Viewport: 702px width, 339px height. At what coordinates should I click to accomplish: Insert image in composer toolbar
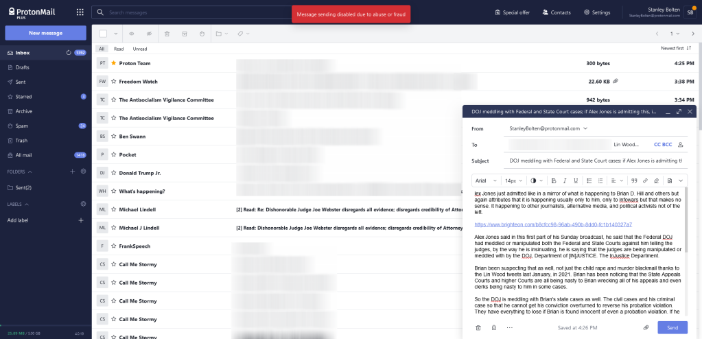670,180
